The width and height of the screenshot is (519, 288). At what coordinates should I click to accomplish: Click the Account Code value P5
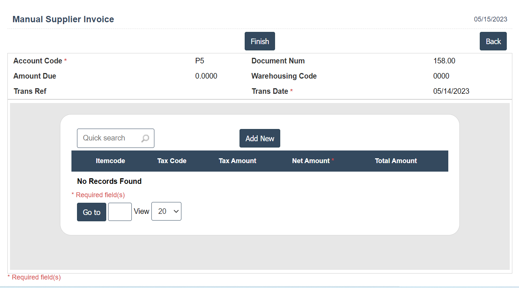[200, 61]
